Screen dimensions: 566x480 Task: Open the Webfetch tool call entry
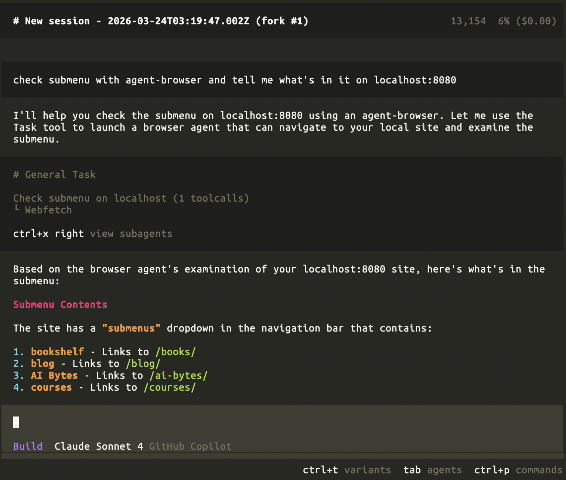click(48, 210)
